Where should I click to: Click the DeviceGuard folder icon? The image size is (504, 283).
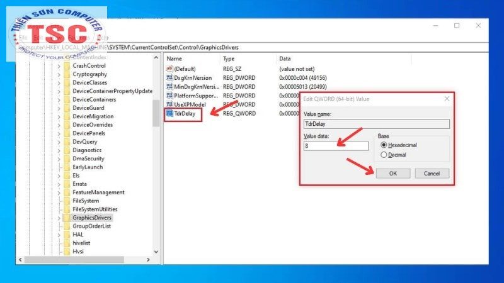point(67,108)
